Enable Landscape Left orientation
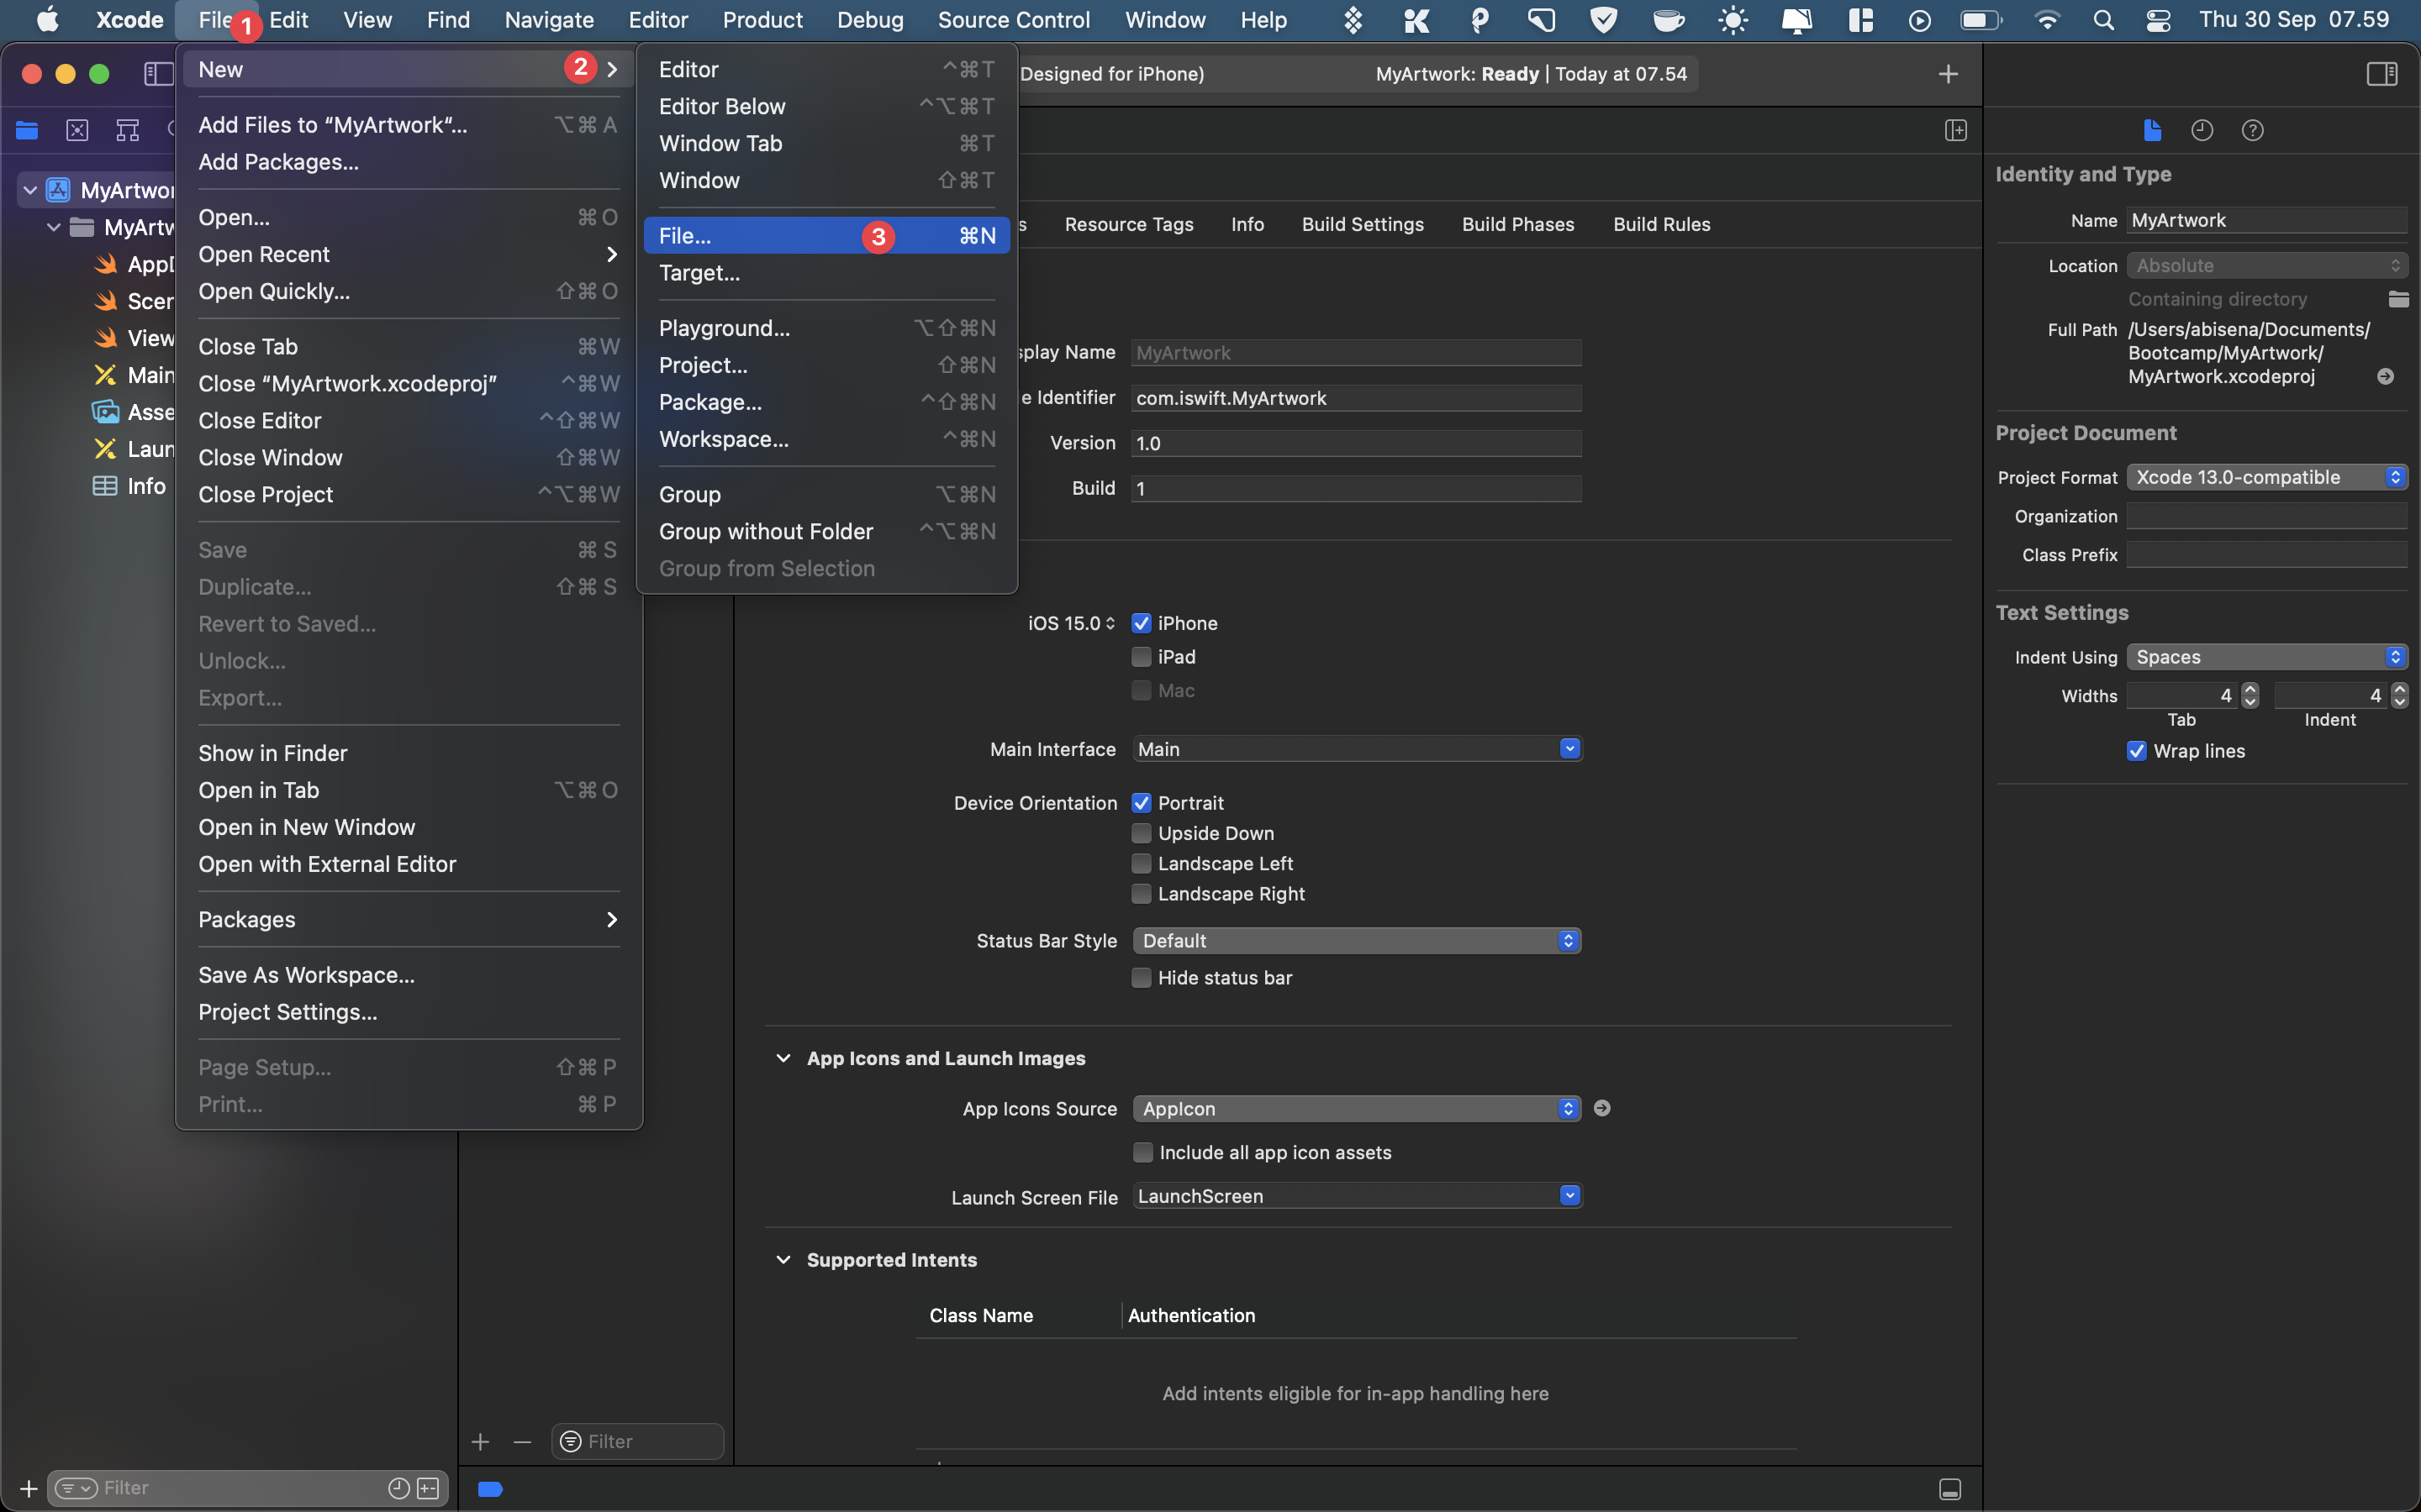The width and height of the screenshot is (2421, 1512). click(x=1142, y=863)
